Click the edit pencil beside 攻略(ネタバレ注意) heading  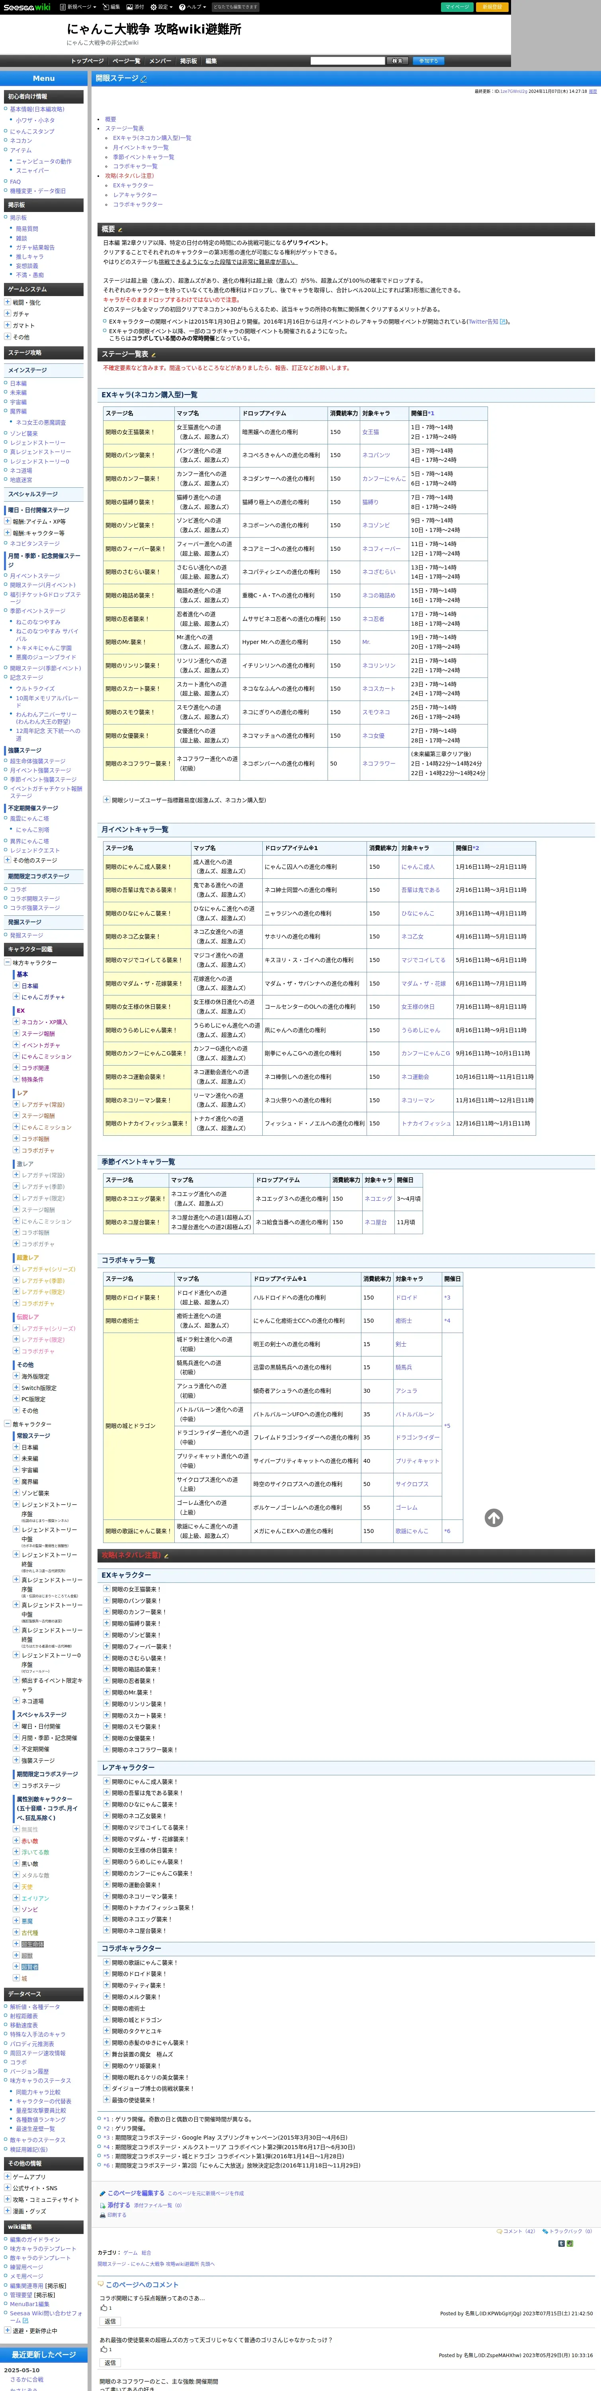(166, 1556)
